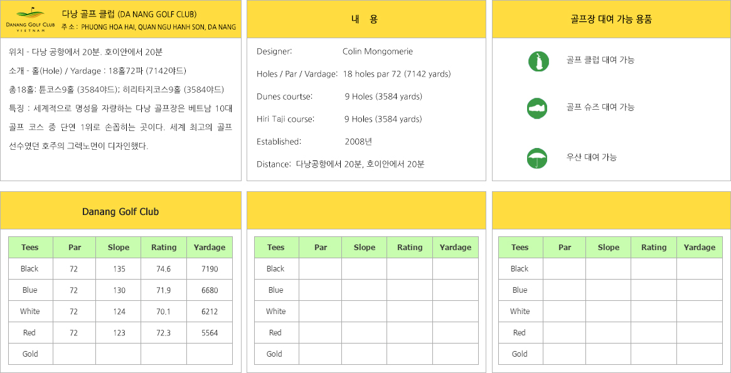Click the line starting with 위치 - 다낭 공항에서
The image size is (731, 373).
click(x=85, y=51)
